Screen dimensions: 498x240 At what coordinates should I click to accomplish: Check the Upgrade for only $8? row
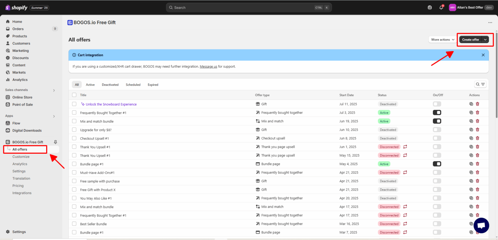tap(74, 130)
